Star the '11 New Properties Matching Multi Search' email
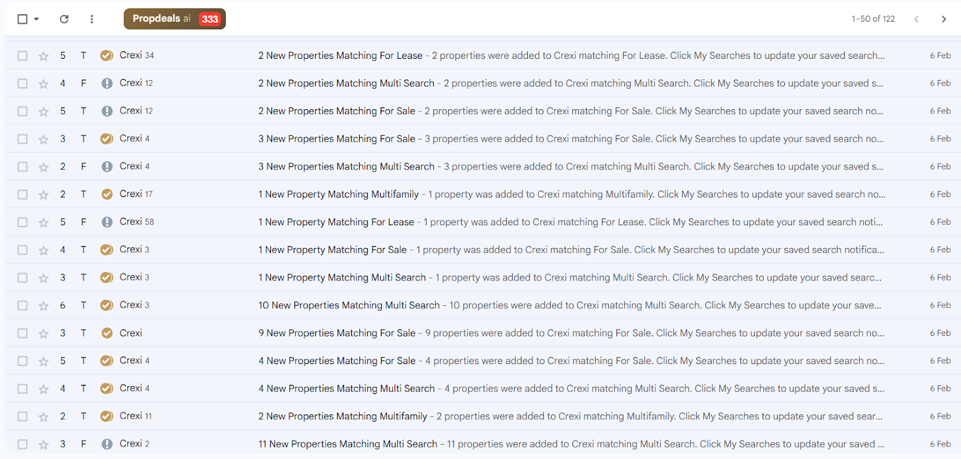Image resolution: width=961 pixels, height=459 pixels. coord(43,445)
